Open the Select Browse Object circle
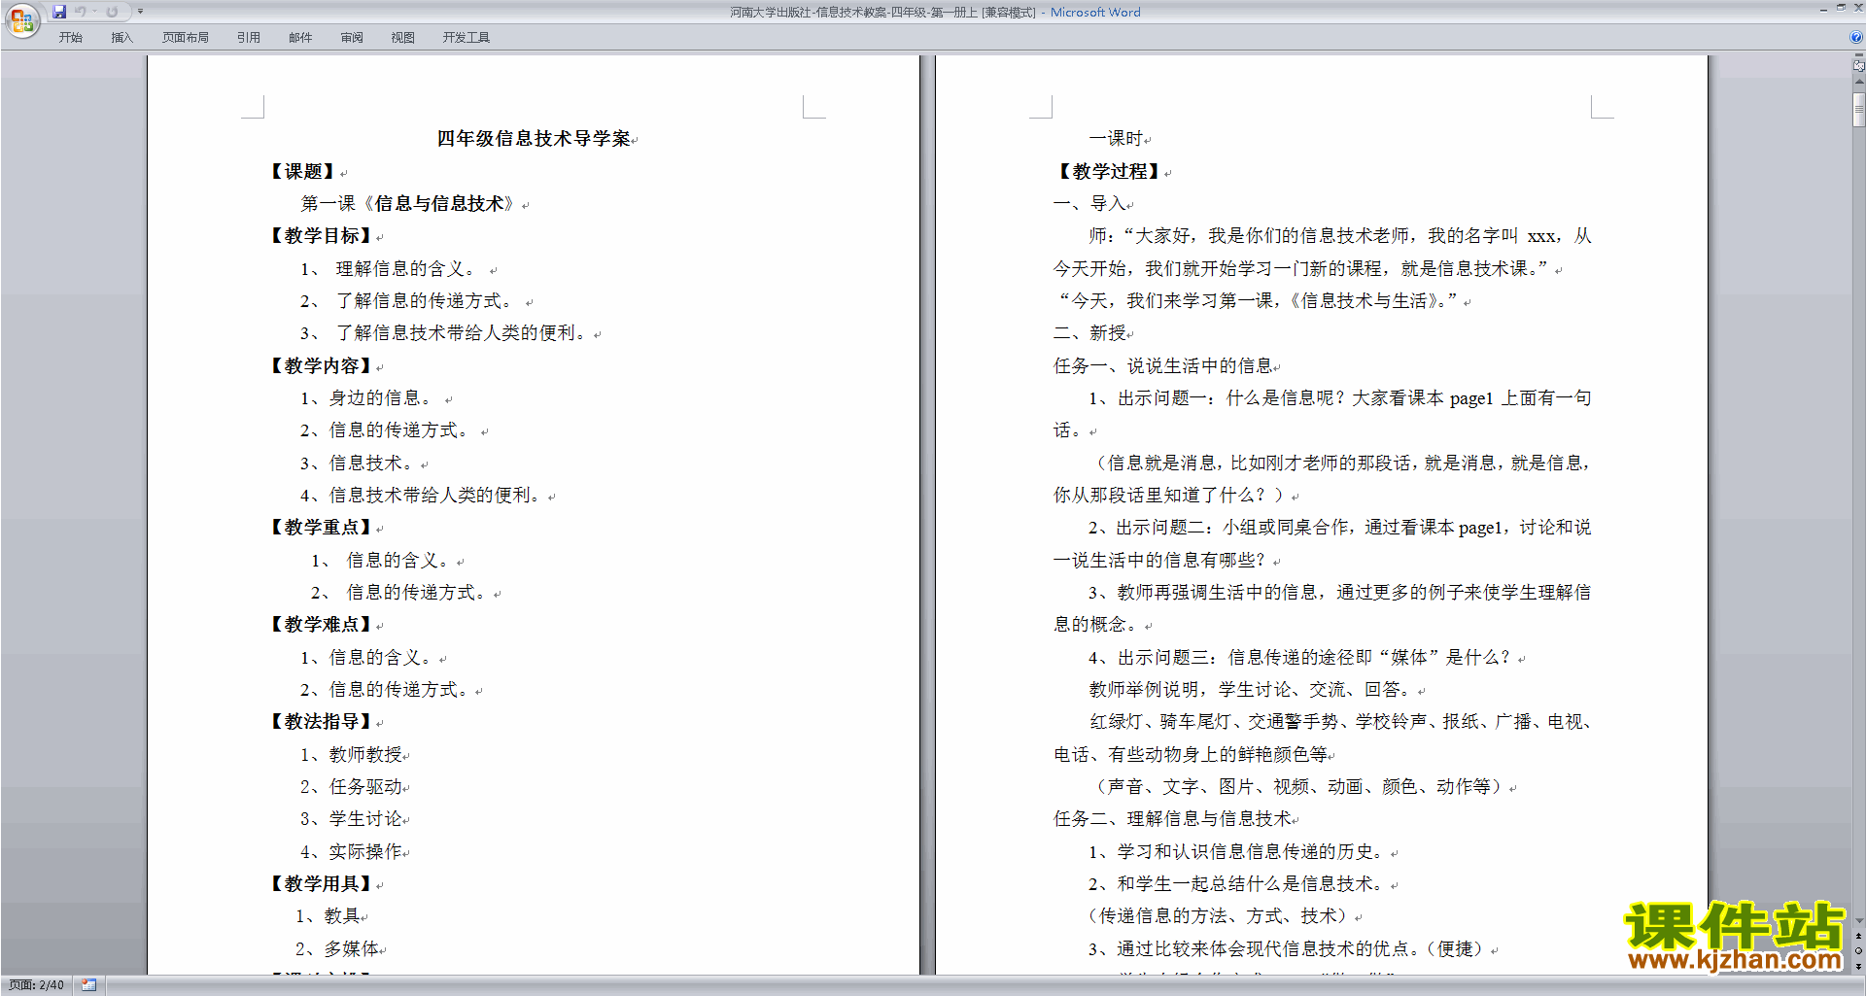Screen dimensions: 1866x996 click(1858, 950)
